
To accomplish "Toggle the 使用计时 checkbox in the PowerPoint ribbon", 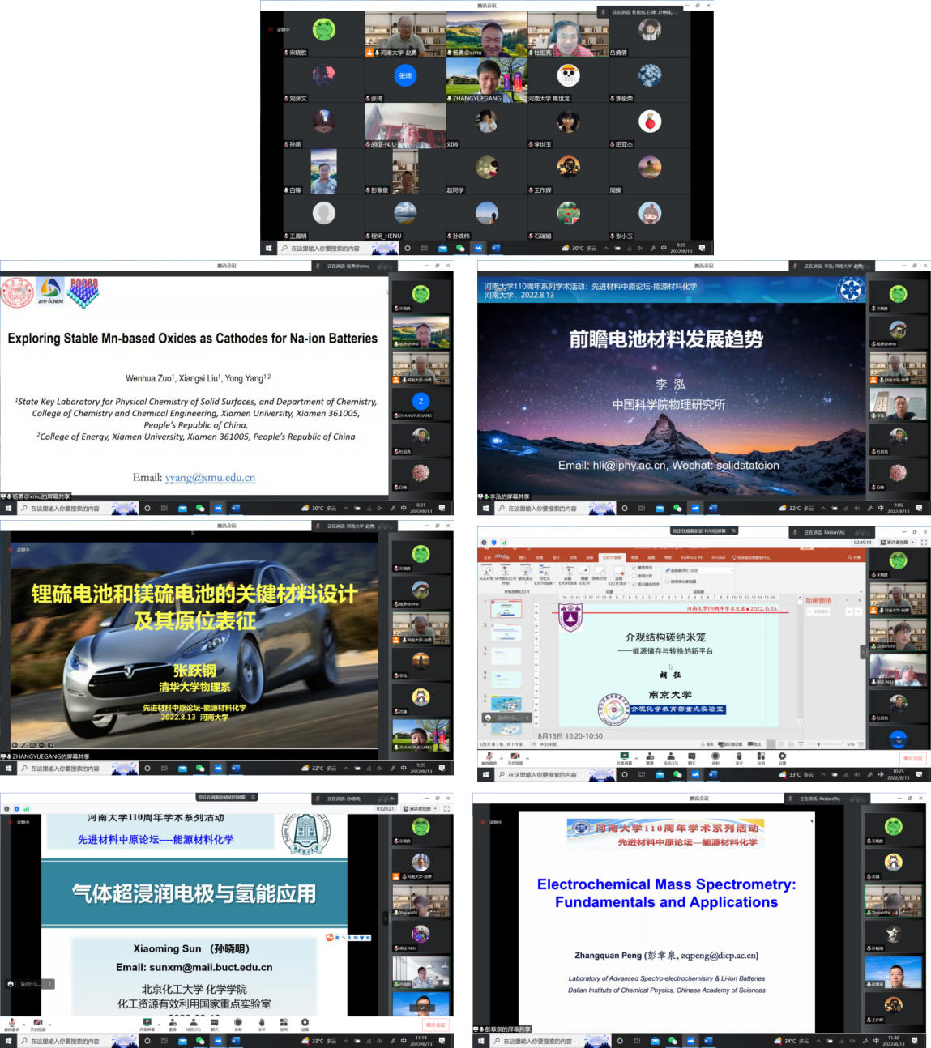I will tap(634, 576).
